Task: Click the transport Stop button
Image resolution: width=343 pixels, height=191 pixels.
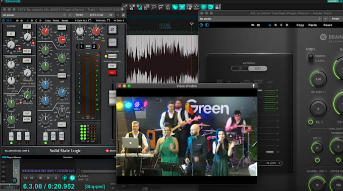Action: click(x=40, y=178)
